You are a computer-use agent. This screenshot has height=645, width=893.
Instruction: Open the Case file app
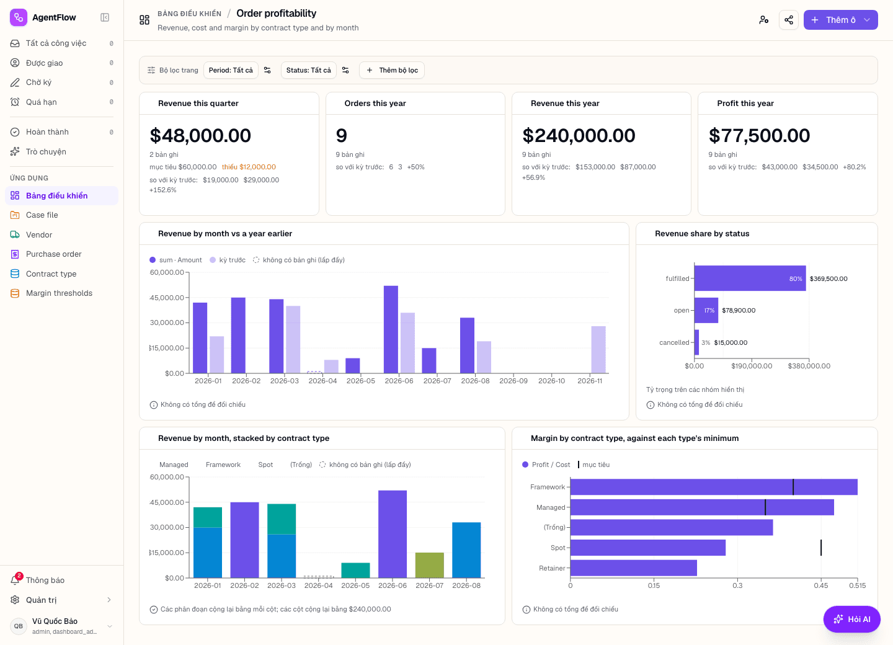tap(62, 215)
